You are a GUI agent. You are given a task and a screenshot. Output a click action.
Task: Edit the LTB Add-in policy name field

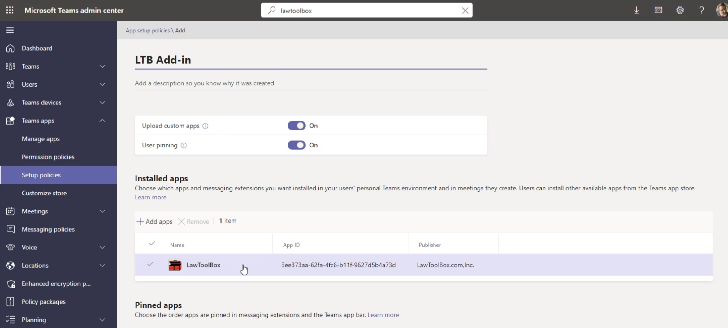pyautogui.click(x=311, y=60)
